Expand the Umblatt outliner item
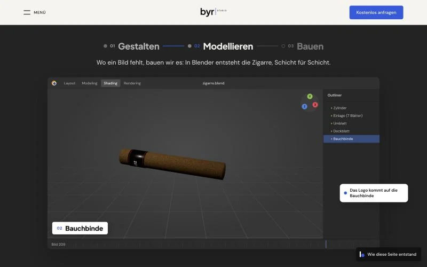 point(351,123)
